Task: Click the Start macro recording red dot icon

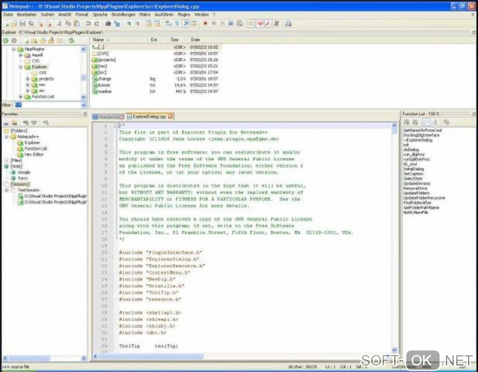Action: click(205, 23)
